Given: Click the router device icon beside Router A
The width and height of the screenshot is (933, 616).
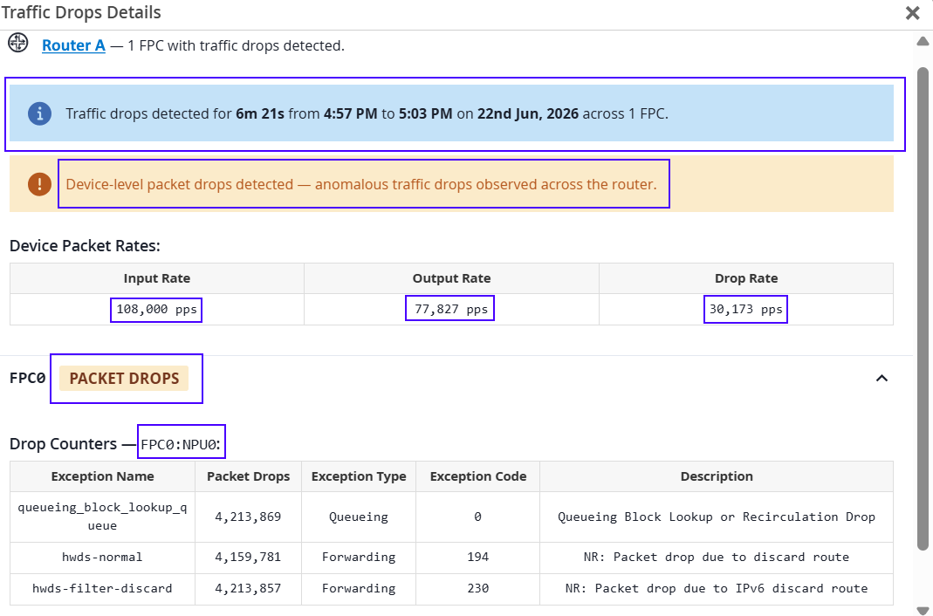Looking at the screenshot, I should [17, 43].
